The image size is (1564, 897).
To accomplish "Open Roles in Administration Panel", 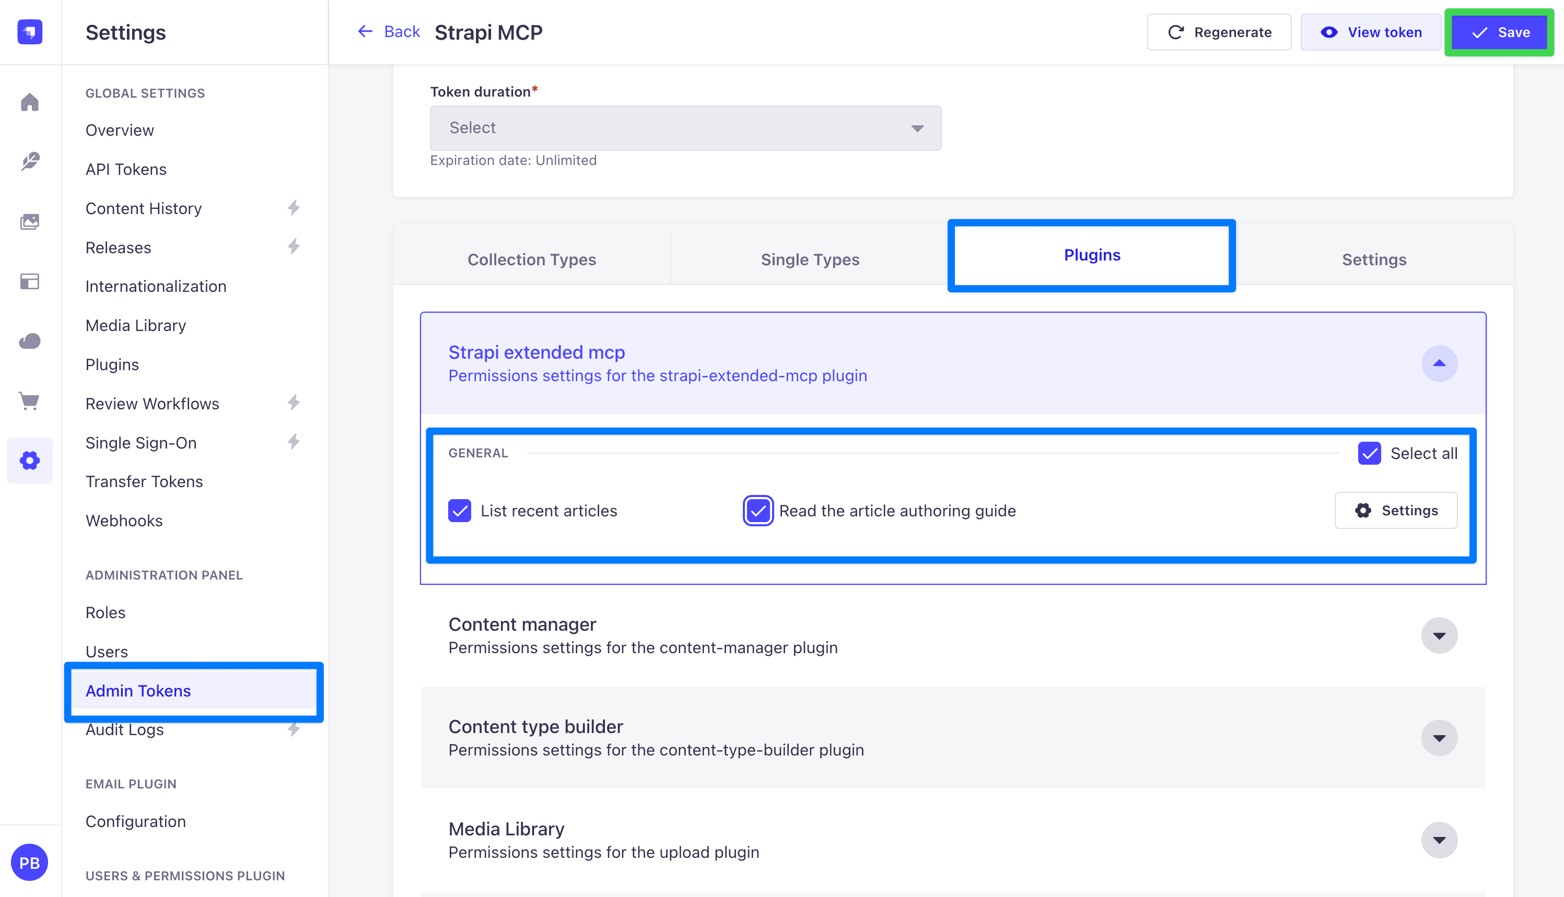I will coord(106,612).
